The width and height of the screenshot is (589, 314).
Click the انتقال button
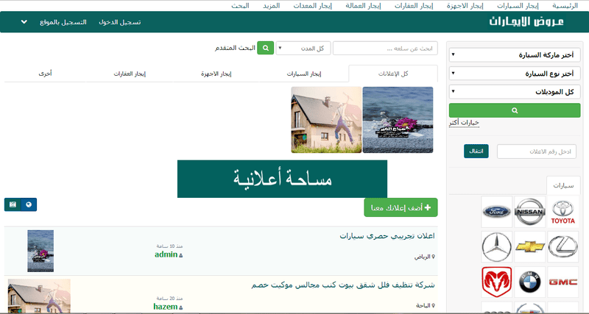pos(476,151)
